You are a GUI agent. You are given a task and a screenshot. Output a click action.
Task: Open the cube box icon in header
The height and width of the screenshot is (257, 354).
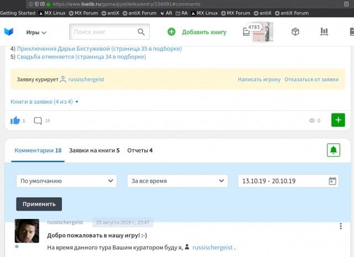pyautogui.click(x=295, y=32)
